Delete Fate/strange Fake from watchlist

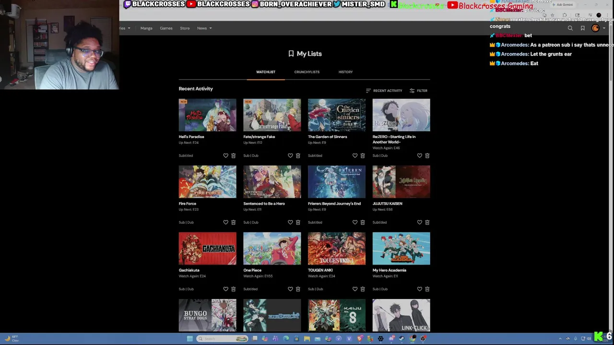click(298, 156)
